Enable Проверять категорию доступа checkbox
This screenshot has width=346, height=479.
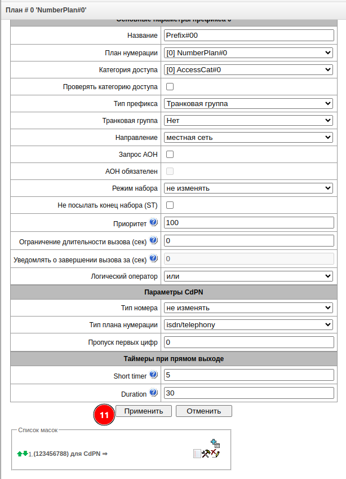point(170,87)
